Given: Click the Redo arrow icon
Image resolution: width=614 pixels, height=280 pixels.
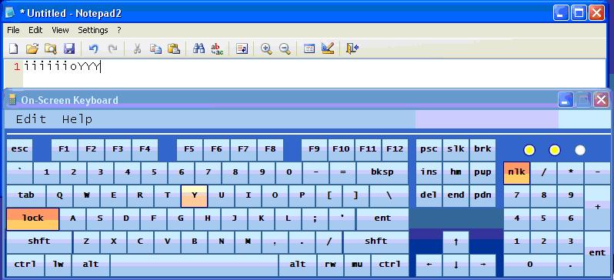Looking at the screenshot, I should point(113,48).
